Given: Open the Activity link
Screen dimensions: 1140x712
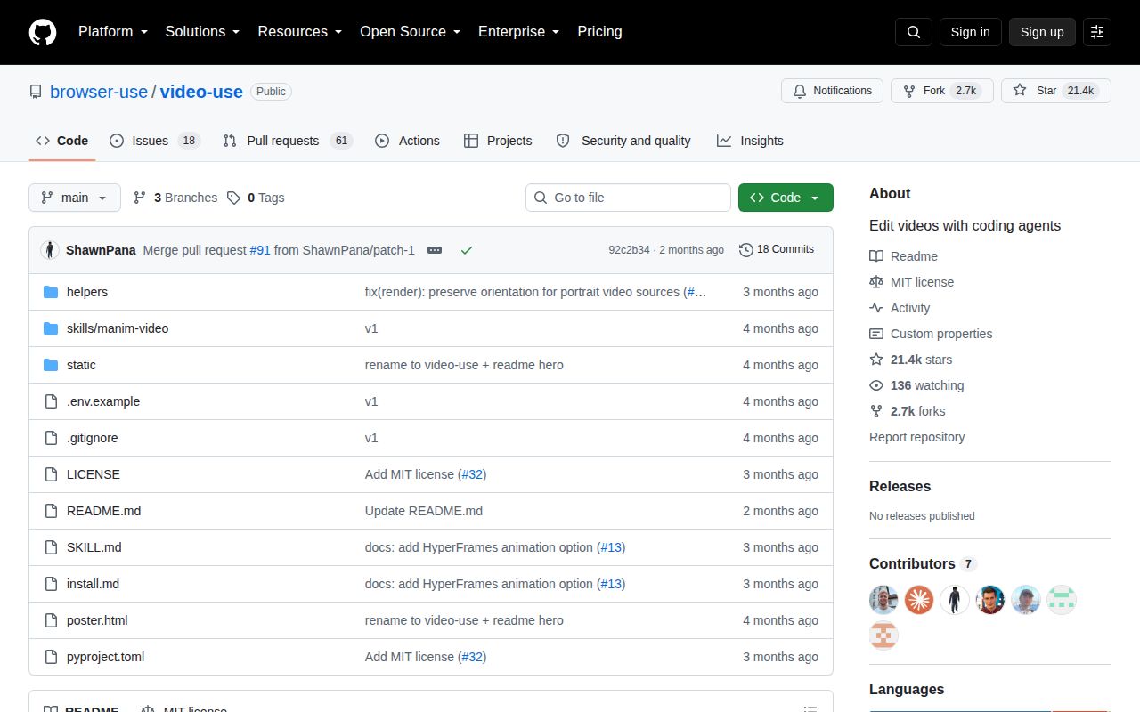Looking at the screenshot, I should [x=900, y=308].
